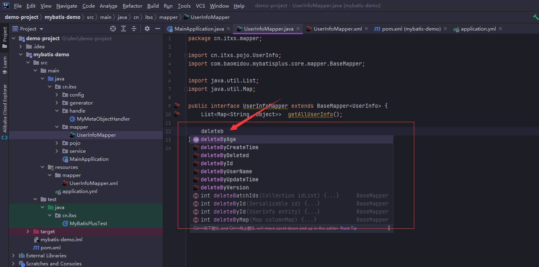
Task: Select the deleteByUserName suggestion
Action: (292, 171)
